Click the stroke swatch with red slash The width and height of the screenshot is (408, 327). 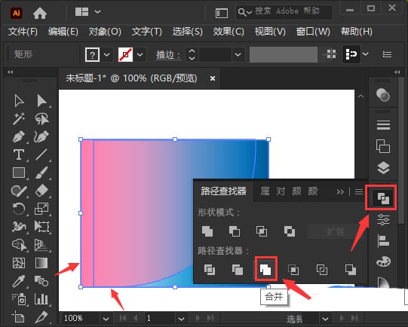125,54
